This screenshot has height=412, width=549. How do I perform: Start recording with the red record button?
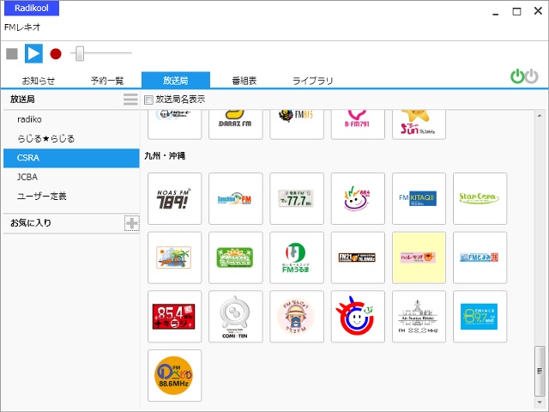(x=56, y=53)
